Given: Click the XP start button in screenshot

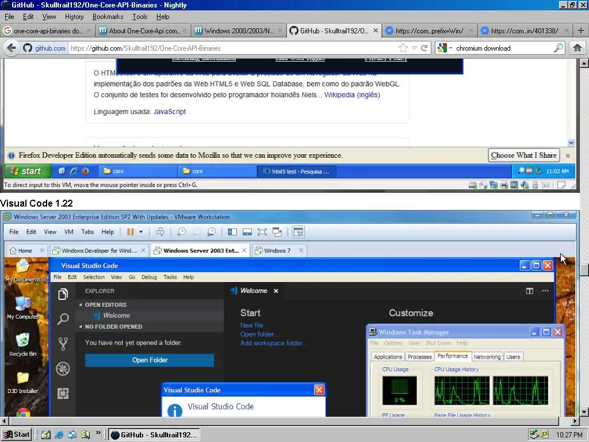Looking at the screenshot, I should click(28, 171).
